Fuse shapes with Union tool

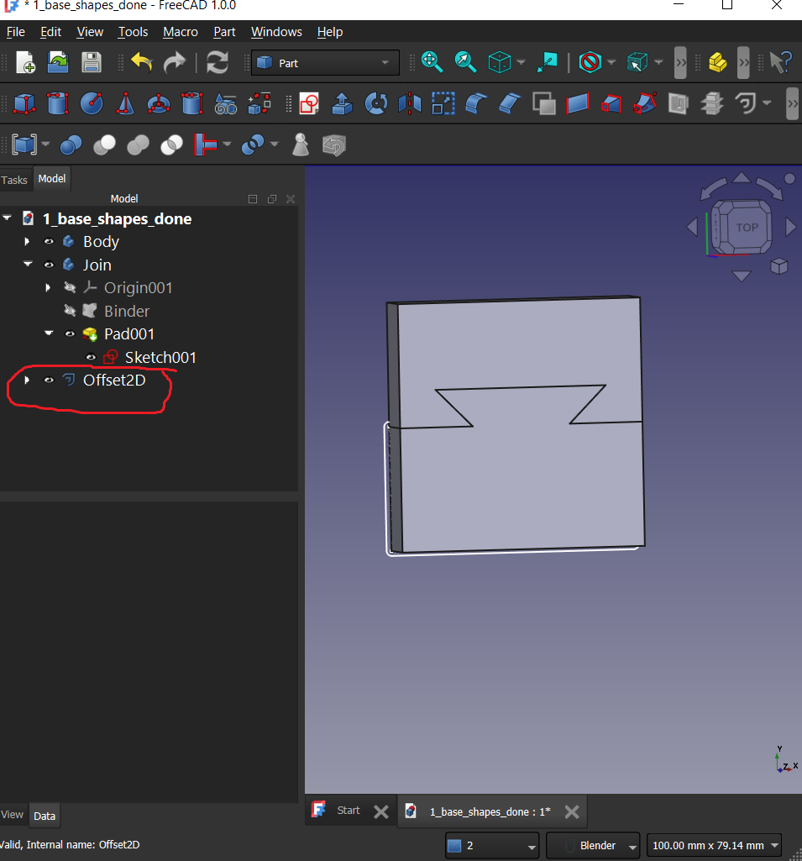point(138,145)
